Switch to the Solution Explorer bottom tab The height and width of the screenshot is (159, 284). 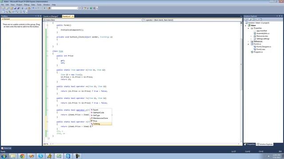coord(264,144)
